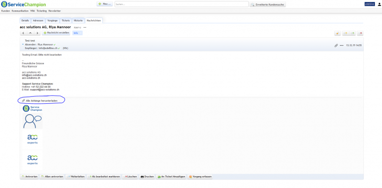
Task: Click the up arrow navigation button
Action: (x=30, y=33)
